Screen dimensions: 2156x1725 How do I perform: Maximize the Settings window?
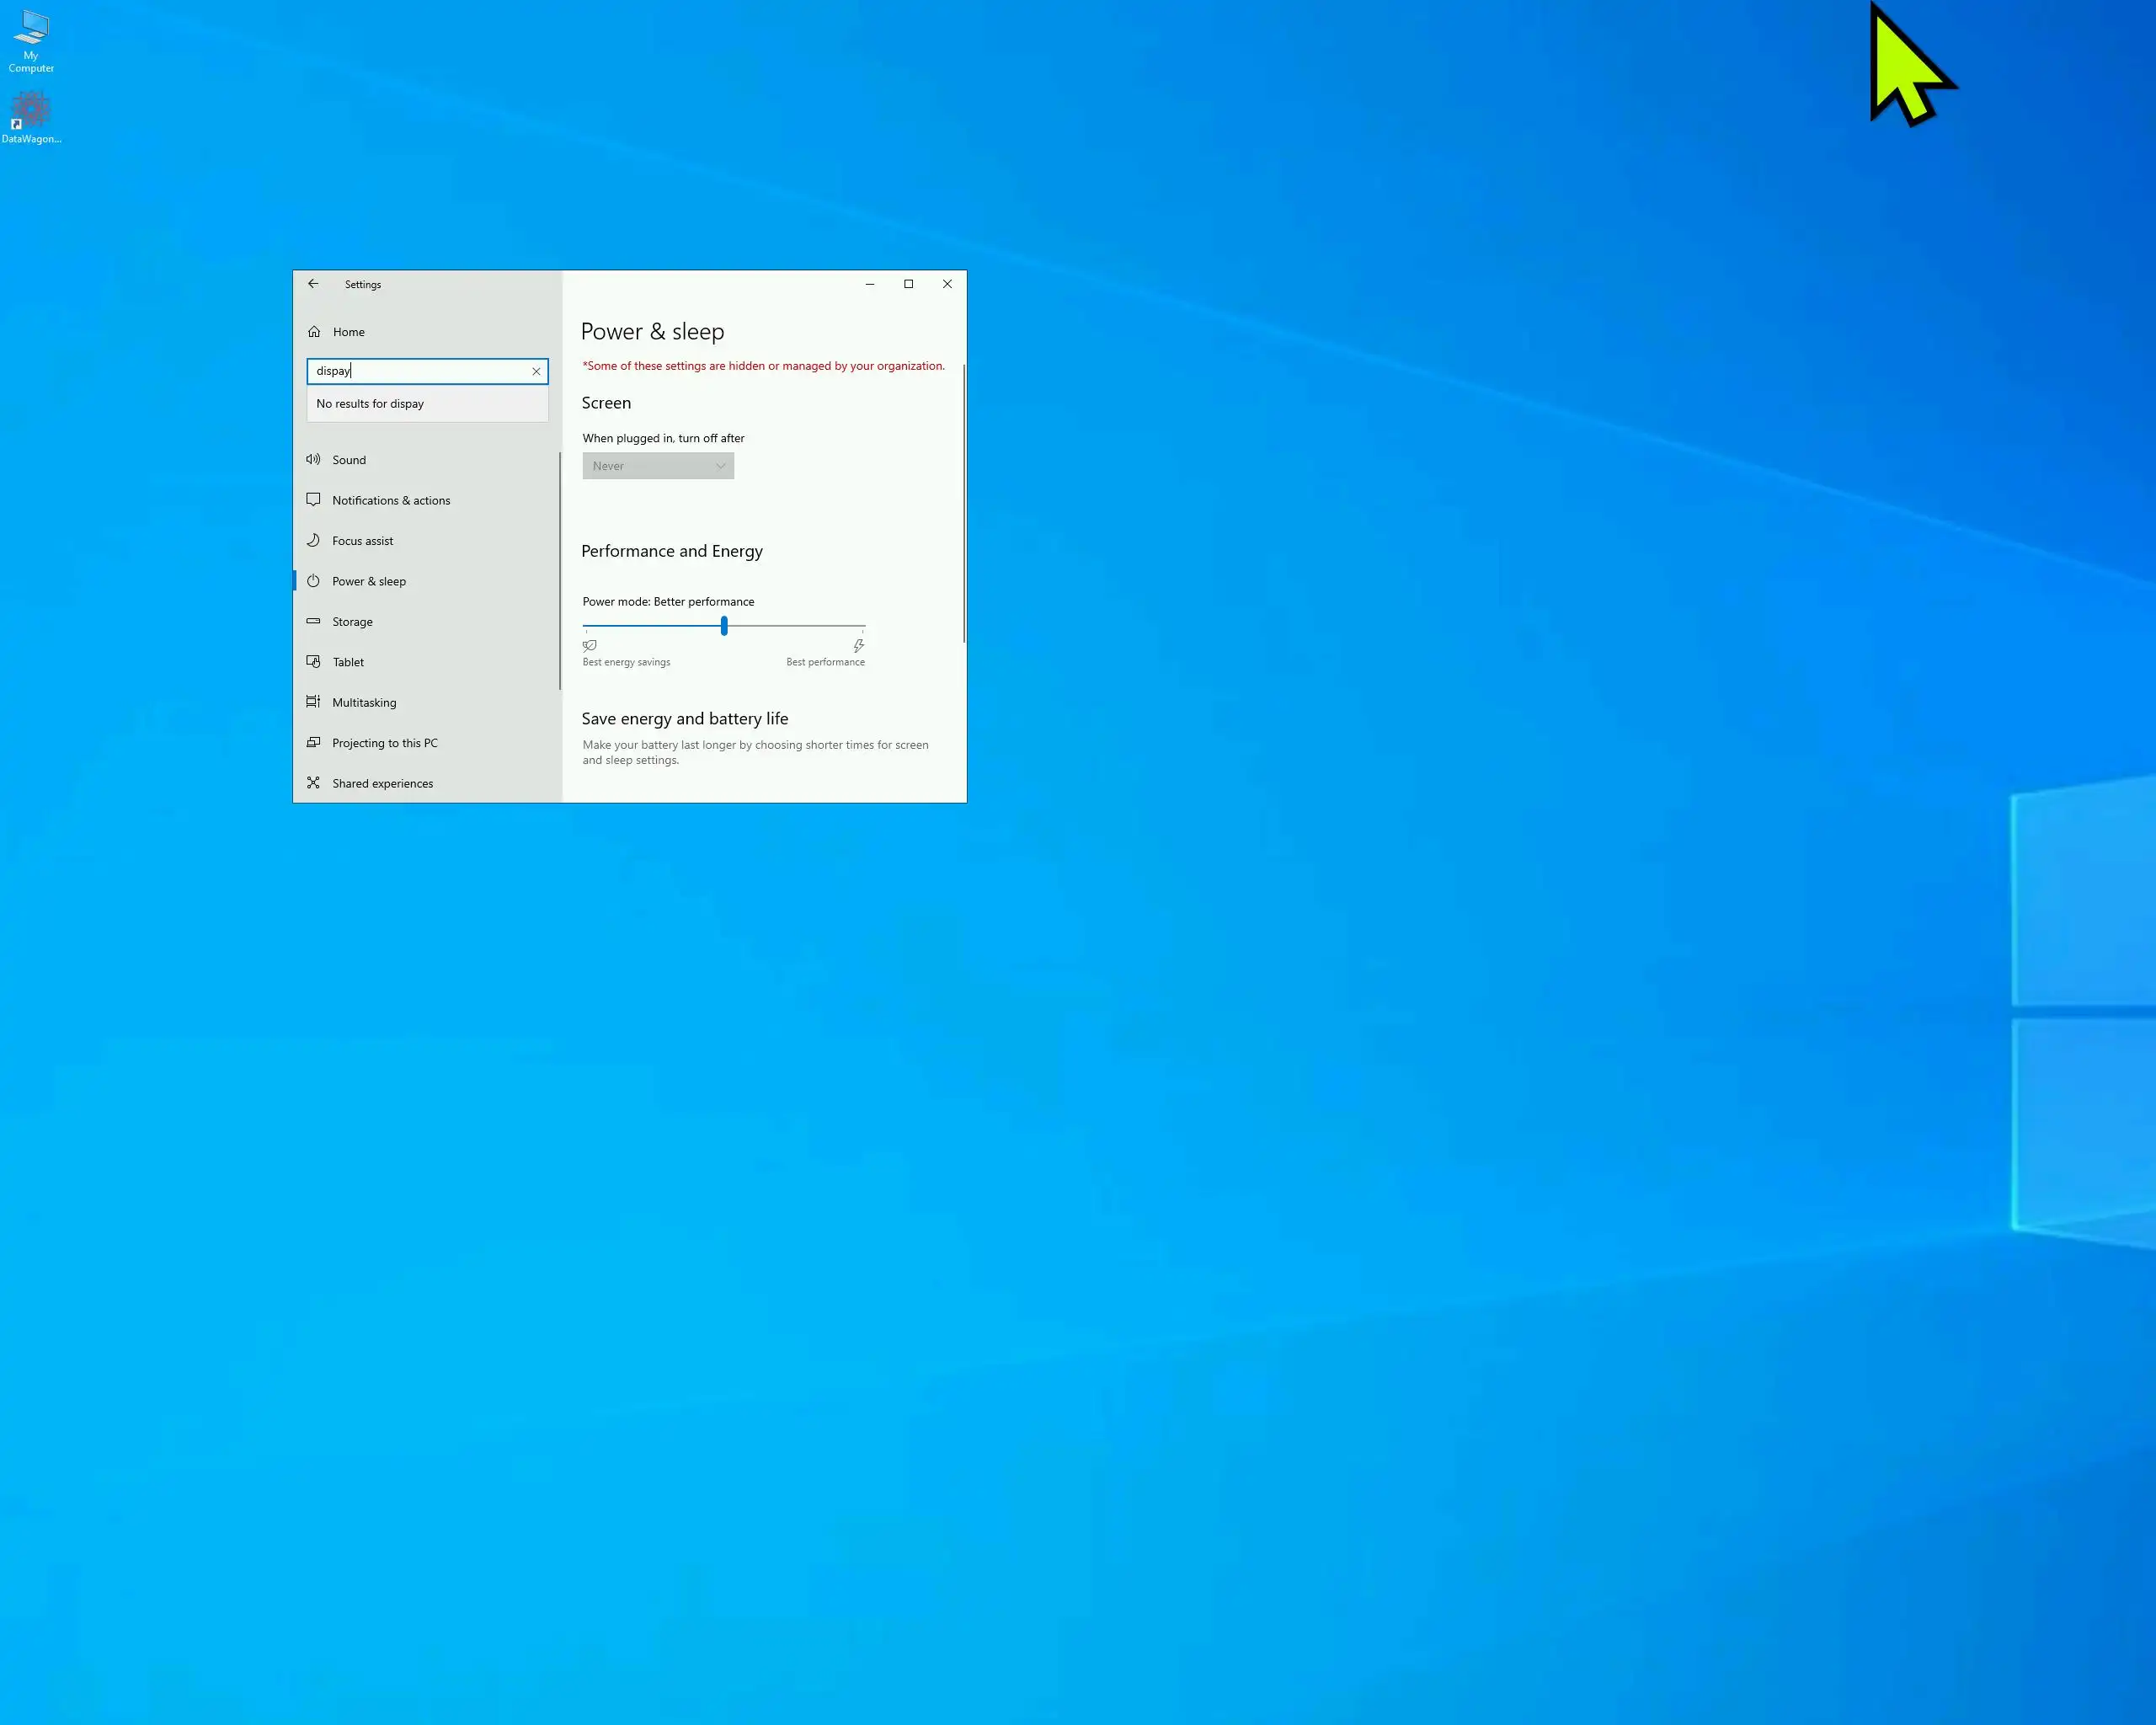(908, 284)
